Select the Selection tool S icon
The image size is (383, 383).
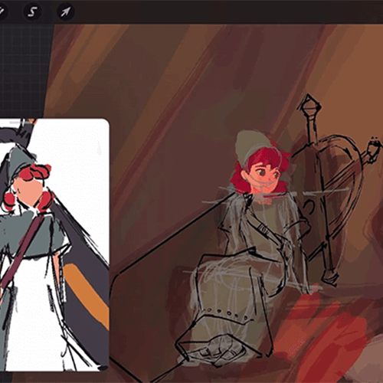(x=32, y=11)
